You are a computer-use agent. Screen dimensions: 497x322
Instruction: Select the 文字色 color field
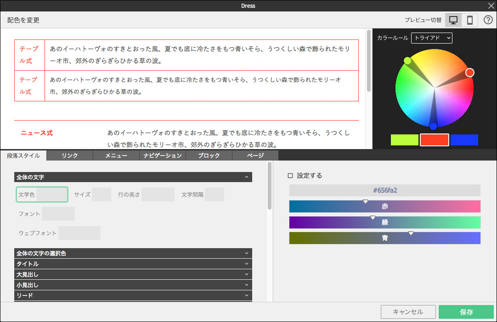click(x=42, y=194)
